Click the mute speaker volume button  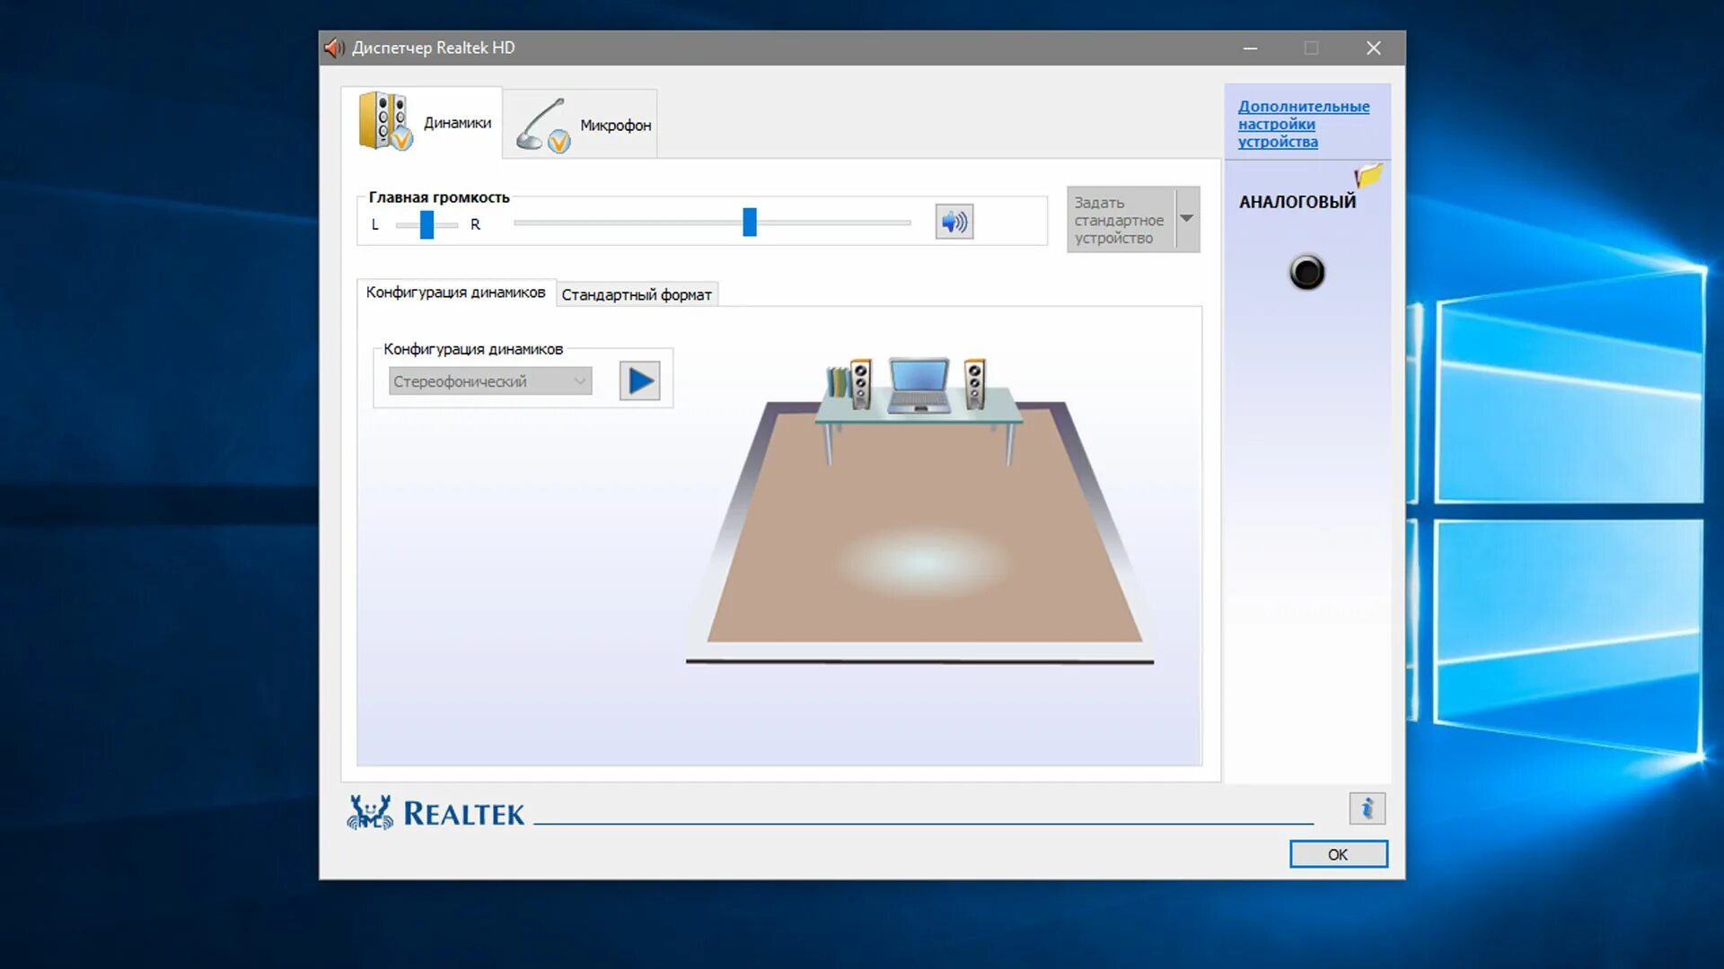point(954,222)
